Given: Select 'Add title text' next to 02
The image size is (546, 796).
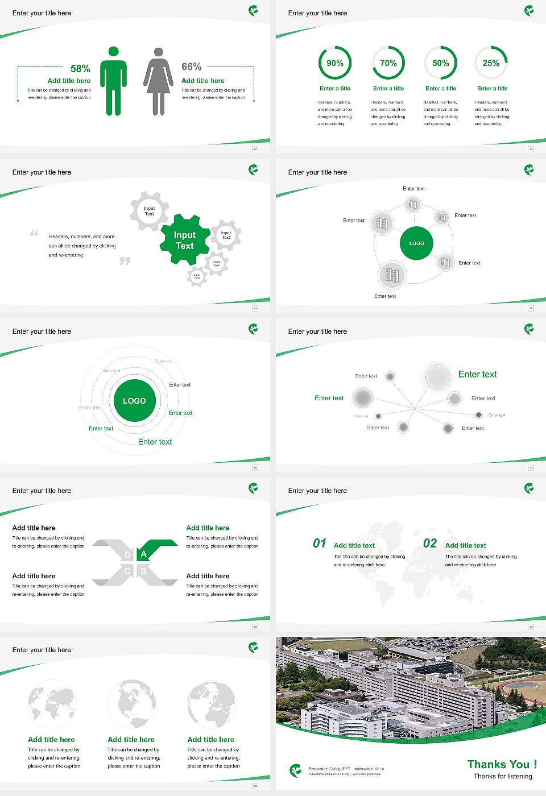Looking at the screenshot, I should tap(466, 545).
